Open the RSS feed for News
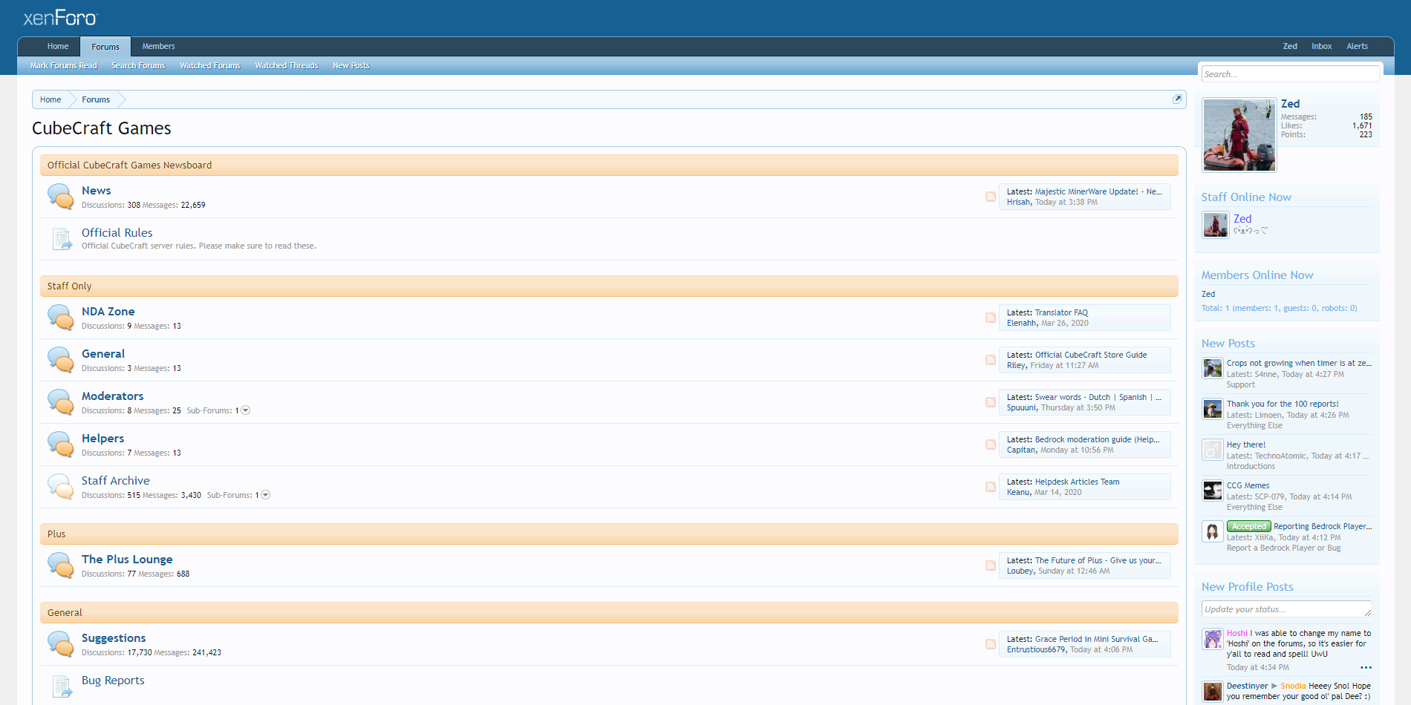Viewport: 1411px width, 705px height. (x=991, y=197)
